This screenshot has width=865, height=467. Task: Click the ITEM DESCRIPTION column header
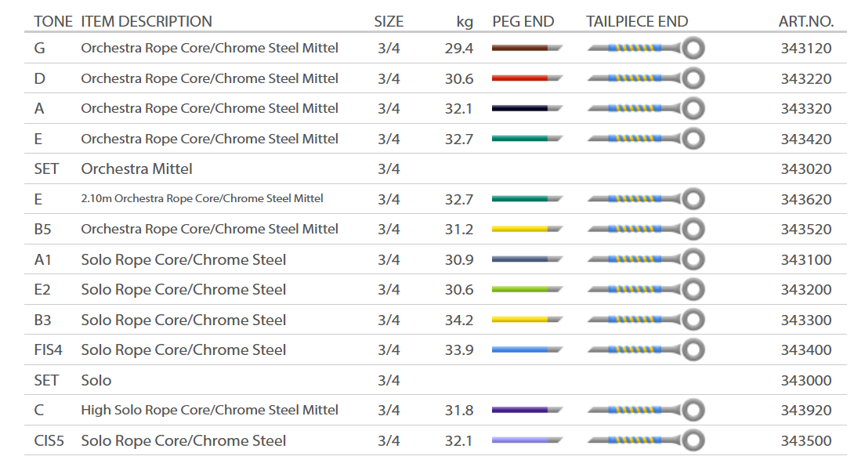pyautogui.click(x=147, y=21)
